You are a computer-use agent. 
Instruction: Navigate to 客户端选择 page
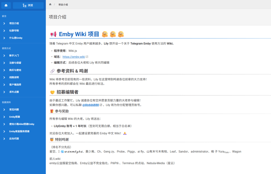[x=15, y=85]
